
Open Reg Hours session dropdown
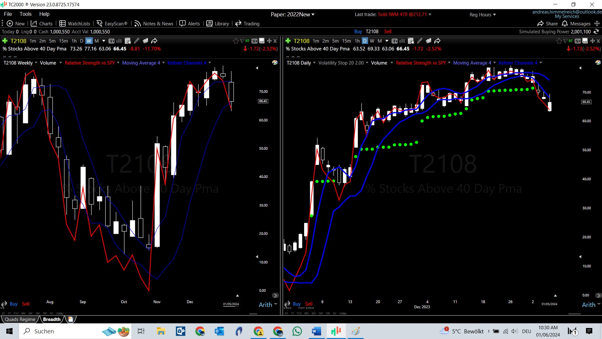coord(483,14)
